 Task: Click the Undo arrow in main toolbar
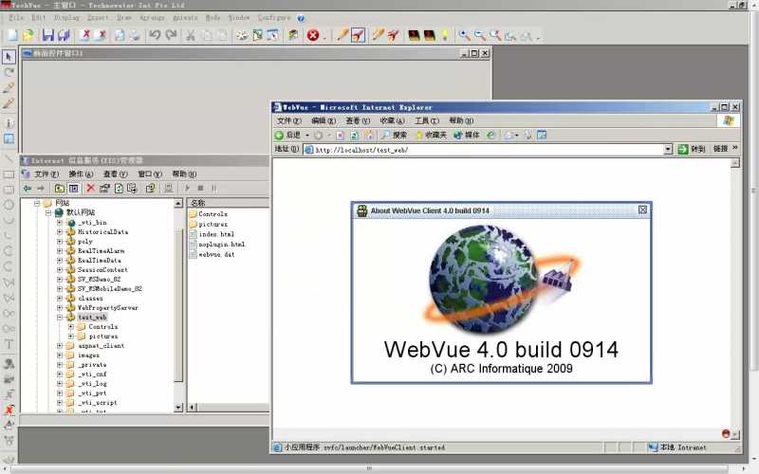155,35
